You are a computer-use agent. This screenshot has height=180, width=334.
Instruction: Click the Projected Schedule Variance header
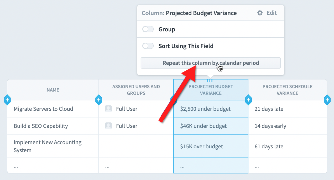(288, 90)
